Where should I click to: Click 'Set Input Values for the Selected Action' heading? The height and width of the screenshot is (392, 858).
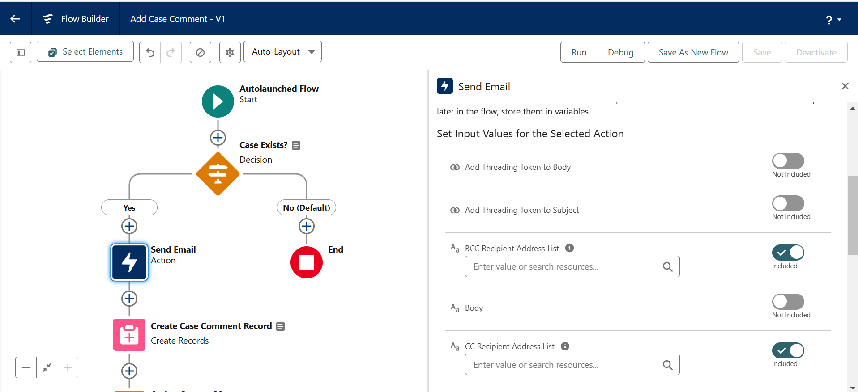click(530, 134)
